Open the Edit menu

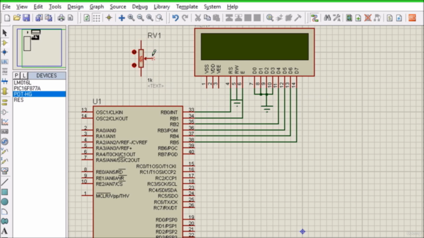click(x=38, y=7)
